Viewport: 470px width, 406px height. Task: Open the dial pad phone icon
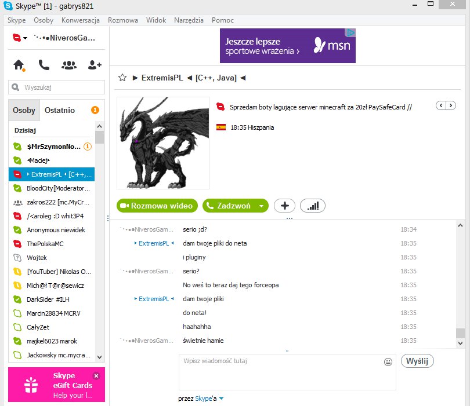[44, 65]
